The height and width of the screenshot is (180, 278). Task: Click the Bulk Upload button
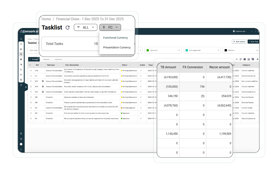239,41
